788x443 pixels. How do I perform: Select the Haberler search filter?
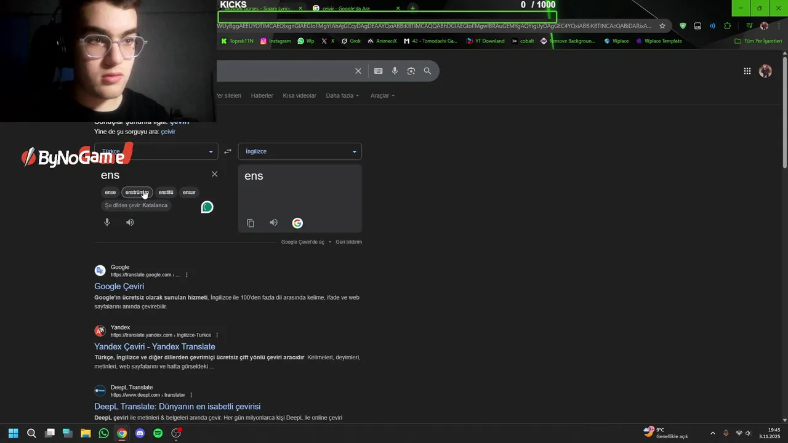coord(262,95)
